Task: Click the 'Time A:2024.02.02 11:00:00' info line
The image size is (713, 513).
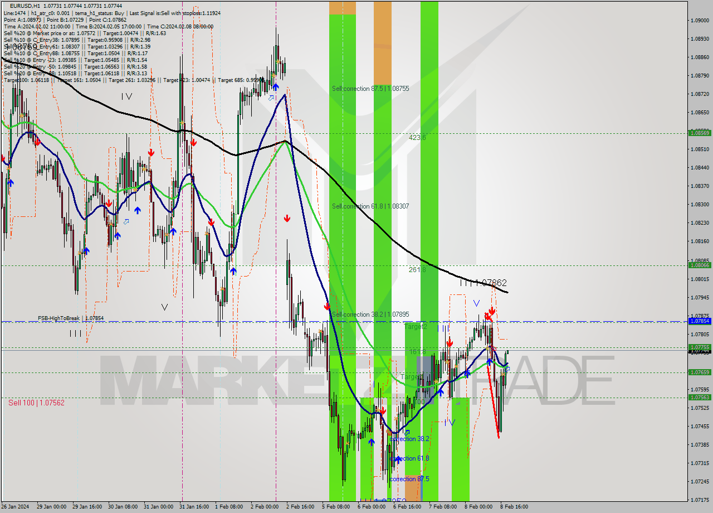Action: point(109,26)
